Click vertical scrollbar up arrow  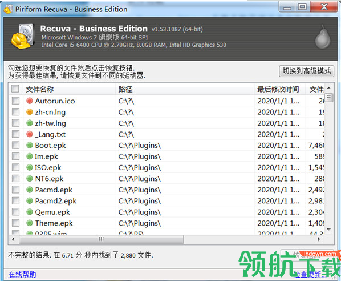(329, 88)
